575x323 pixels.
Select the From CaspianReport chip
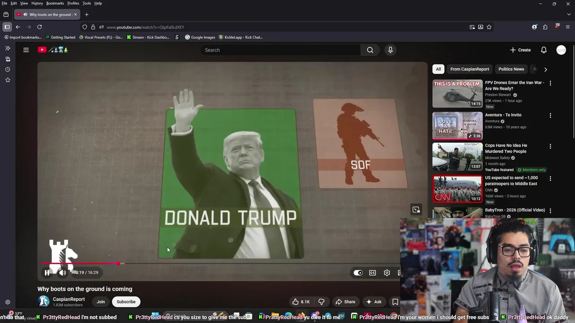tap(469, 69)
